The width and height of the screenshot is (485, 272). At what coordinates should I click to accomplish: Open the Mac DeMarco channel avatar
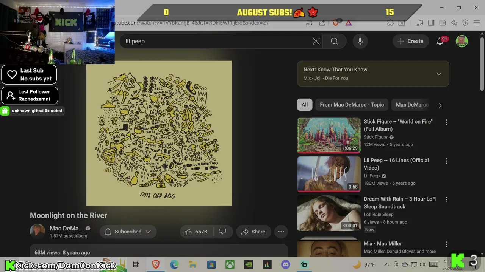pos(38,232)
